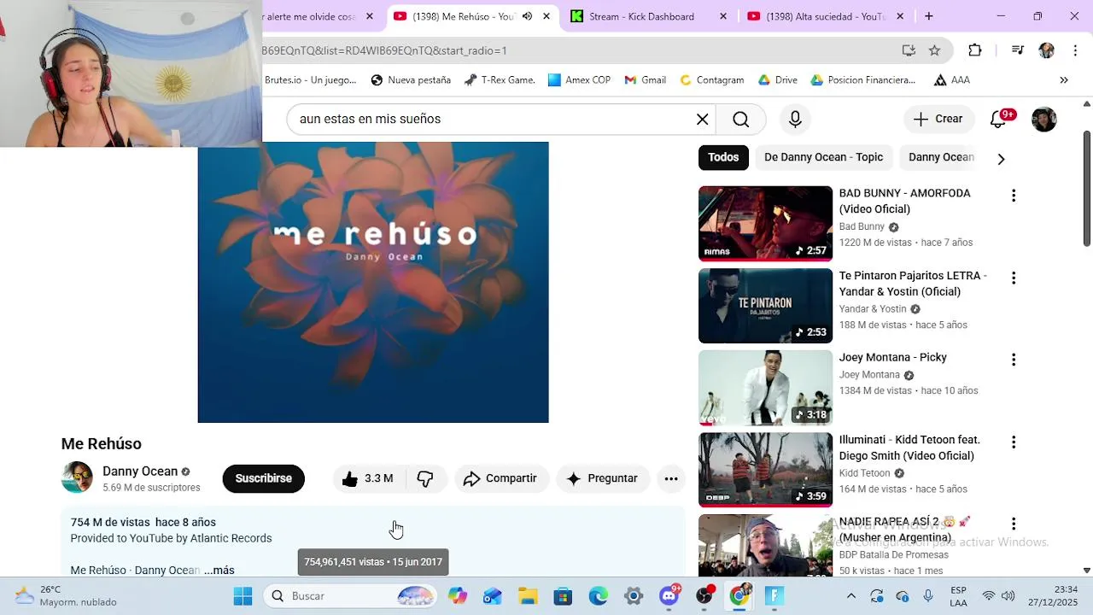
Task: Open the AAA bookmark
Action: click(x=952, y=80)
